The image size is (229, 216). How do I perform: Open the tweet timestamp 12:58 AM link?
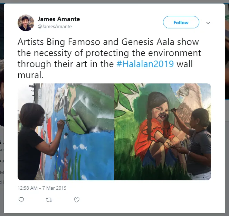point(28,188)
